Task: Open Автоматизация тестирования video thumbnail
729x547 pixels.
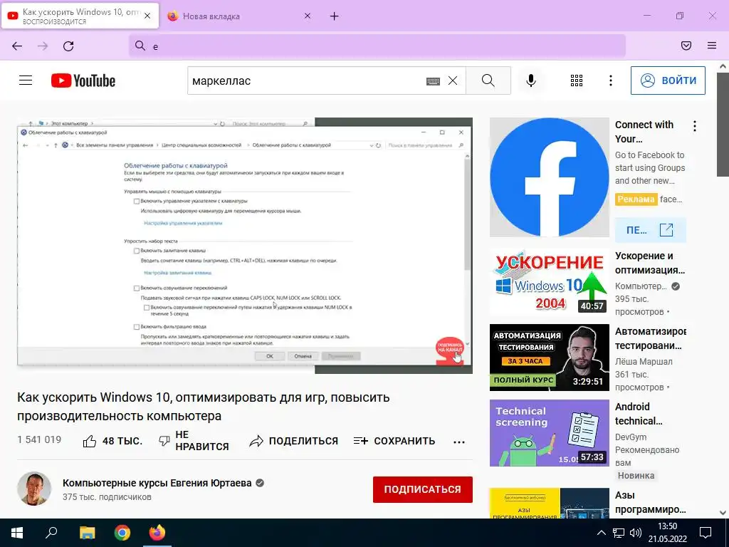Action: point(549,358)
